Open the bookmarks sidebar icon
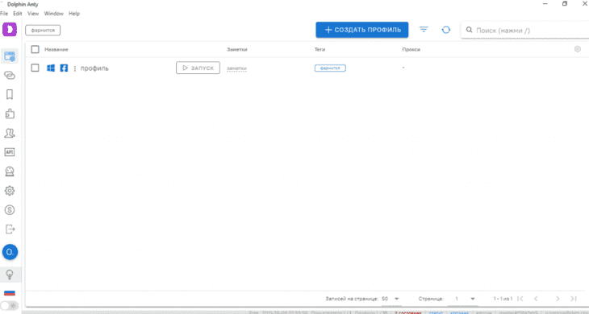Viewport: 589px width, 314px height. pyautogui.click(x=10, y=94)
